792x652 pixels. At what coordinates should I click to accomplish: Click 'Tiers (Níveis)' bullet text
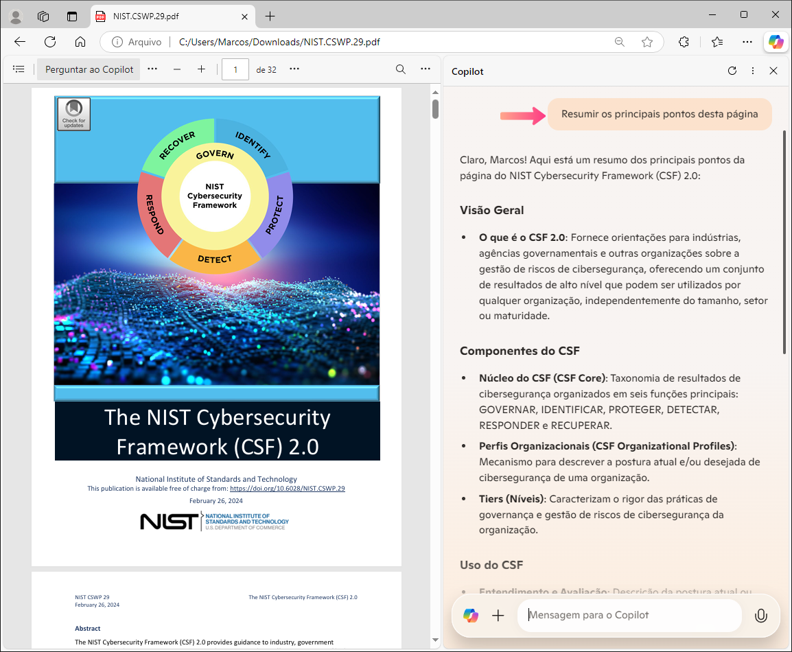(x=511, y=499)
